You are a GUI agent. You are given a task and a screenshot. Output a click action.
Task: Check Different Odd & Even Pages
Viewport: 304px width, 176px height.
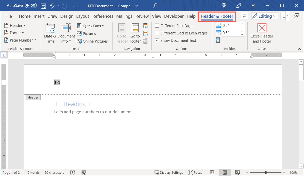click(x=157, y=33)
